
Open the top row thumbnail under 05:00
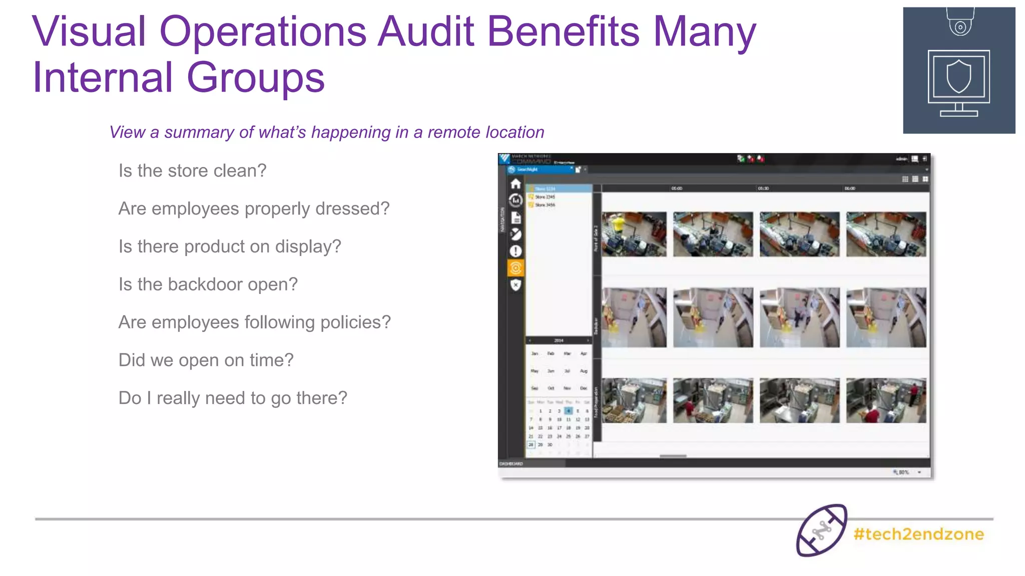(x=713, y=234)
